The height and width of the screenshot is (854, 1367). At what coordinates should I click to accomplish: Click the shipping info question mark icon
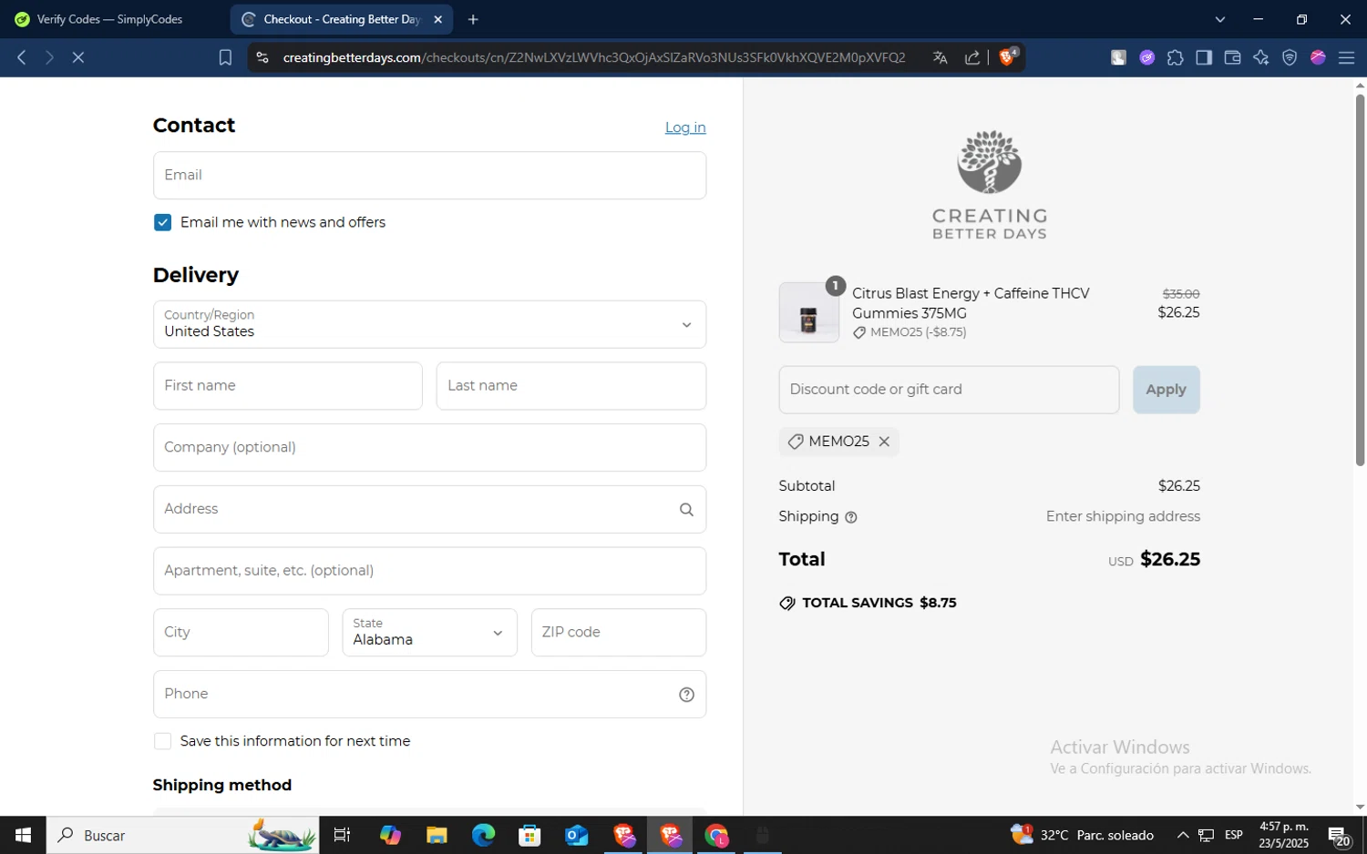[851, 517]
